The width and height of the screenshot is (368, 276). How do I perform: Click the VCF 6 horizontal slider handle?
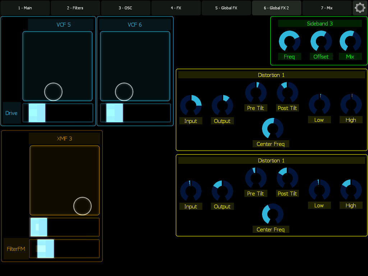pos(115,113)
